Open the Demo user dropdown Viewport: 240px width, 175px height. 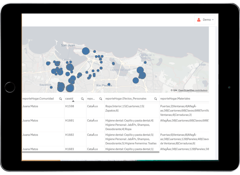point(205,20)
